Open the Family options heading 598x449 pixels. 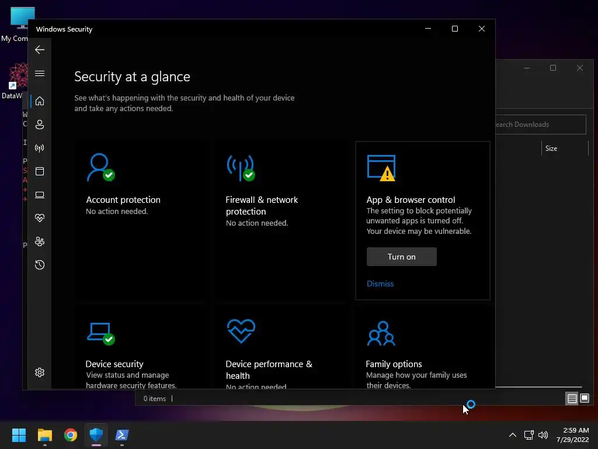(394, 364)
